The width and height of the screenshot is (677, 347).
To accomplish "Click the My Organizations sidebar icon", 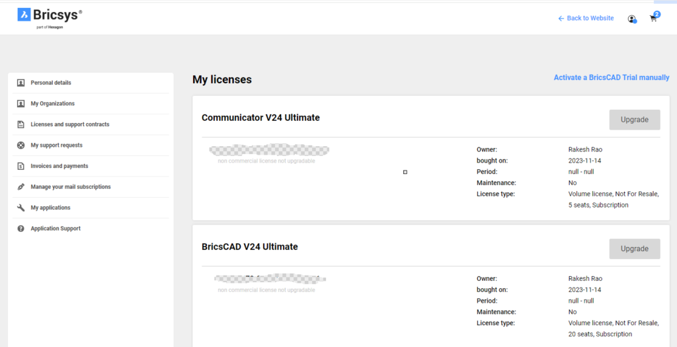I will pos(20,104).
